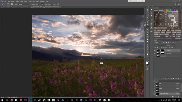The height and width of the screenshot is (102, 182).
Task: Hide the middle layer with white mask
Action: click(x=155, y=53)
